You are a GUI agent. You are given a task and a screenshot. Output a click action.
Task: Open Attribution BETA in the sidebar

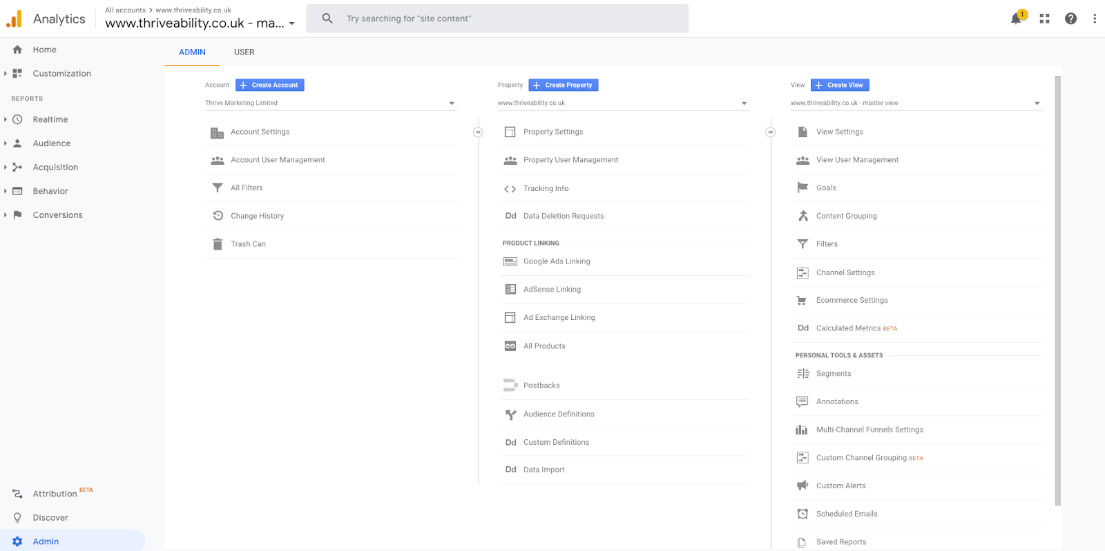tap(62, 494)
